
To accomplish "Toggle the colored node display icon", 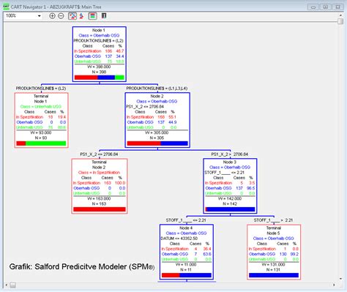I will pos(92,16).
